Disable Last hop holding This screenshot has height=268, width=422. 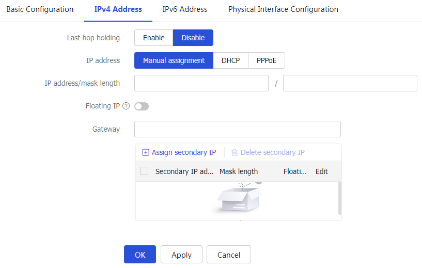[x=193, y=38]
